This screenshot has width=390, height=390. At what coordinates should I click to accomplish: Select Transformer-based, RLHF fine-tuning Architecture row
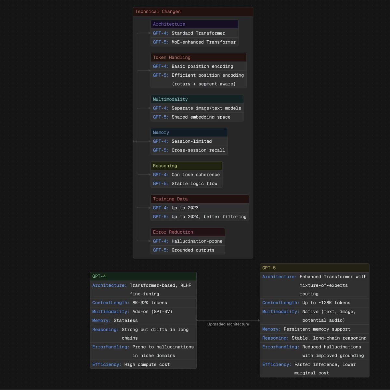[x=143, y=290]
